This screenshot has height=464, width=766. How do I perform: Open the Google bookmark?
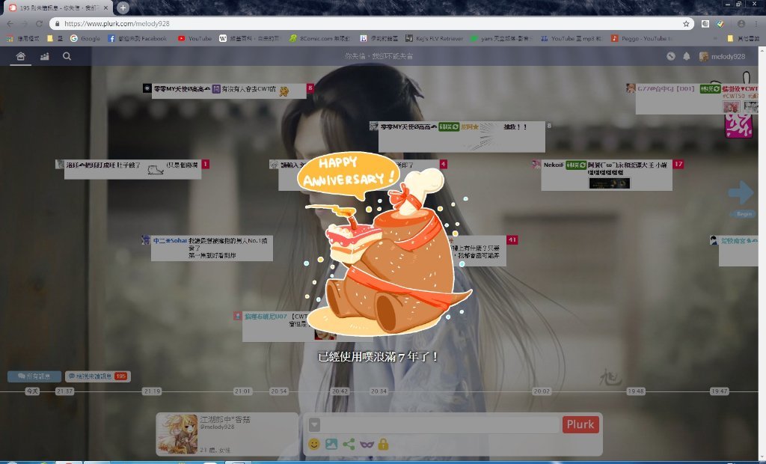(85, 38)
